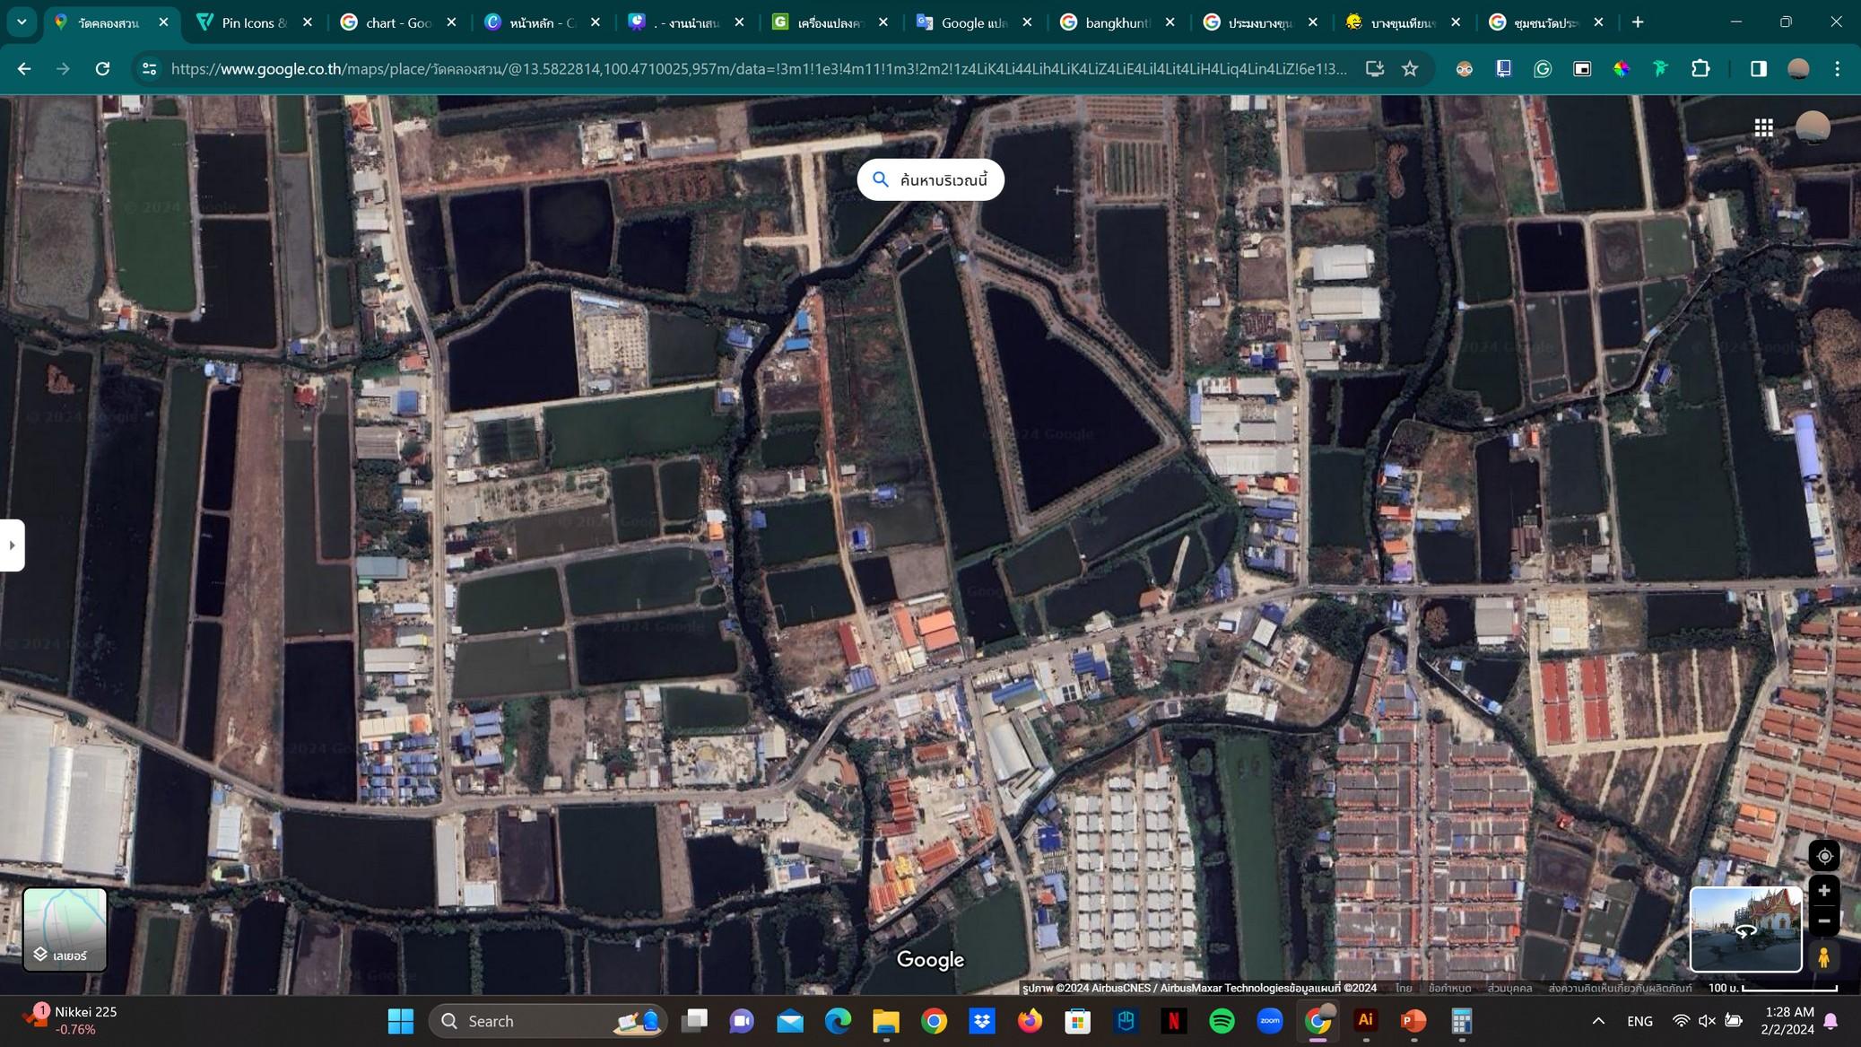This screenshot has height=1047, width=1861.
Task: Click the zoom out minus button on map
Action: 1823,920
